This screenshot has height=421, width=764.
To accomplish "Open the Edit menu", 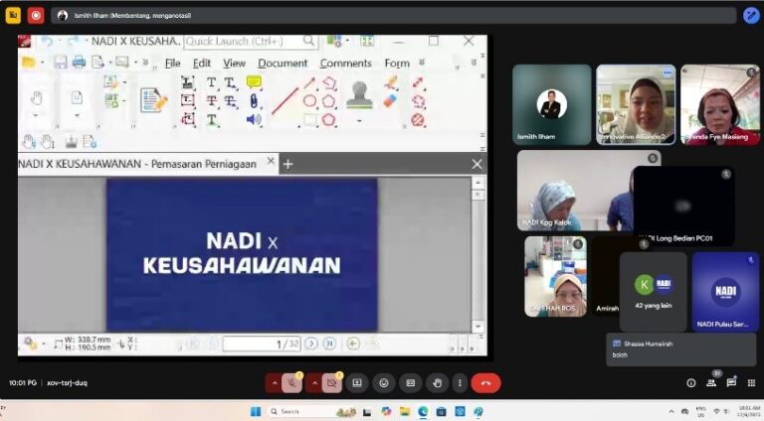I will [202, 64].
